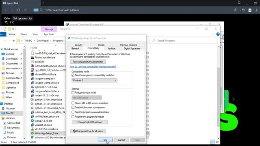Select the WhatsAppSetup_2.exe file icon
The height and width of the screenshot is (146, 260).
click(x=32, y=133)
